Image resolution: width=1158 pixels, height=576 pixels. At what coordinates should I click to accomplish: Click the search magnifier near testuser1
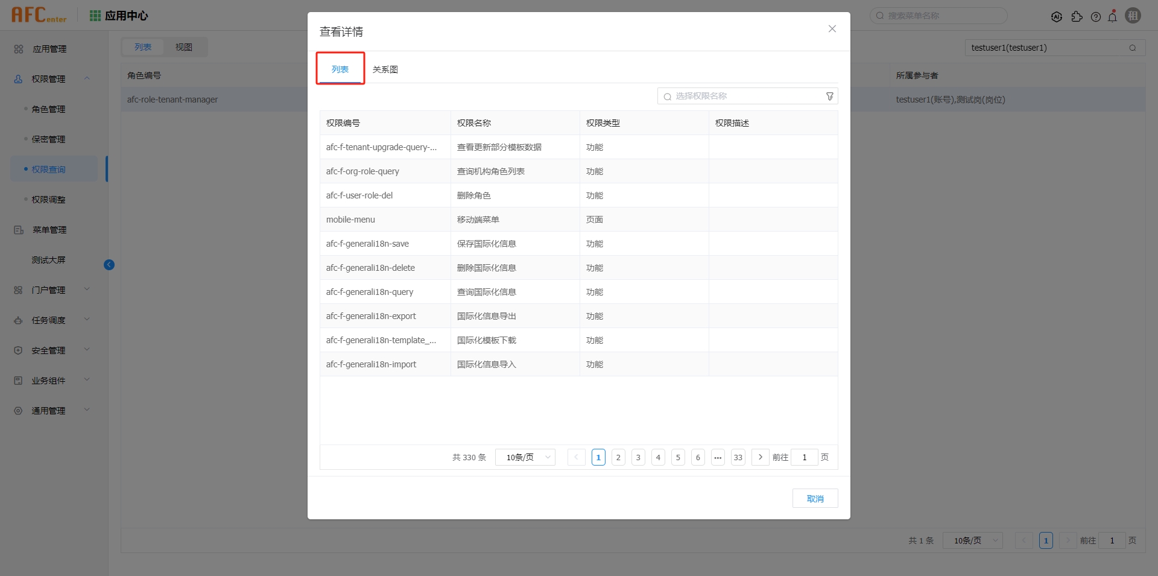tap(1133, 48)
